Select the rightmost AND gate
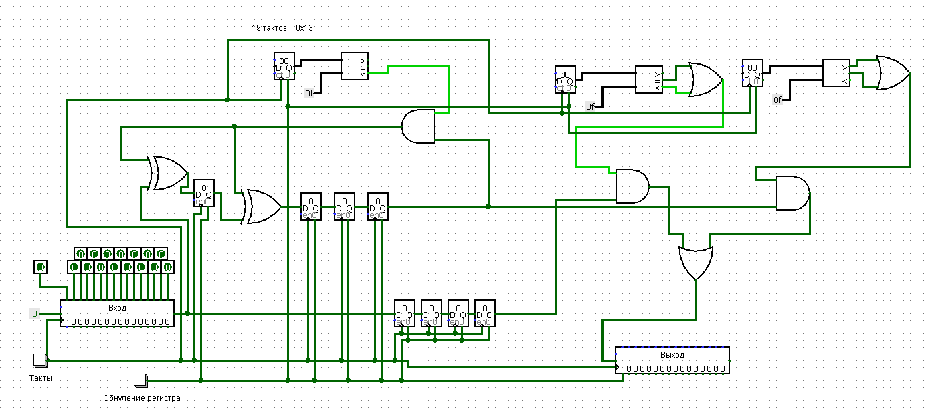The image size is (928, 411). 793,193
